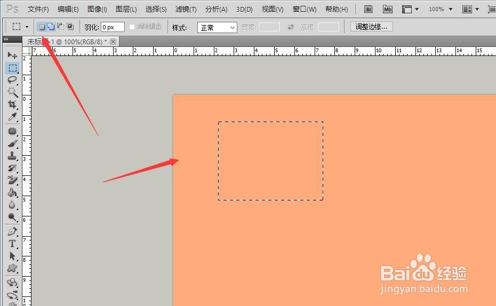Enable Intersect with Selection mode
The width and height of the screenshot is (496, 306).
coord(70,27)
